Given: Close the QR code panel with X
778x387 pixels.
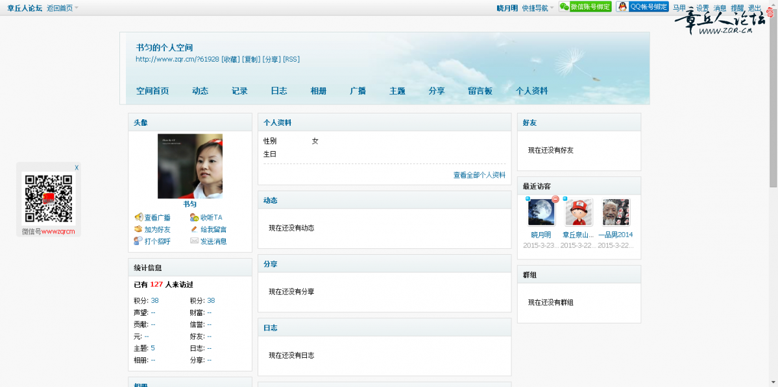Looking at the screenshot, I should click(77, 167).
